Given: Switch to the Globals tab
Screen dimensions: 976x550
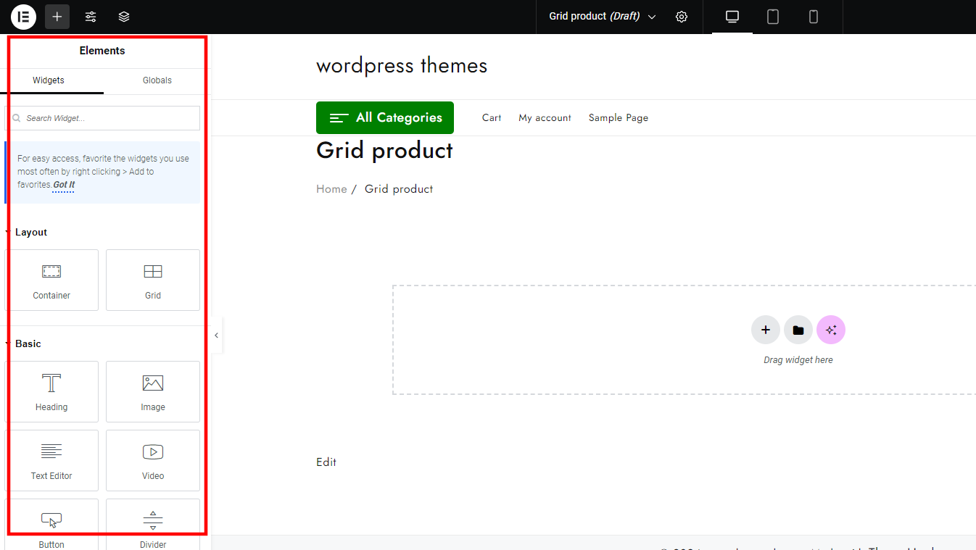Looking at the screenshot, I should click(x=157, y=80).
